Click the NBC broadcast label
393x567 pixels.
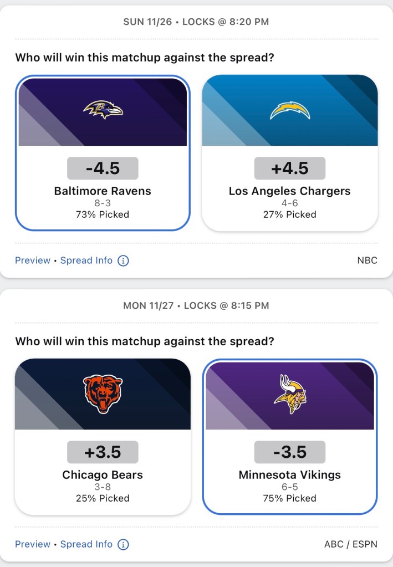click(x=367, y=260)
